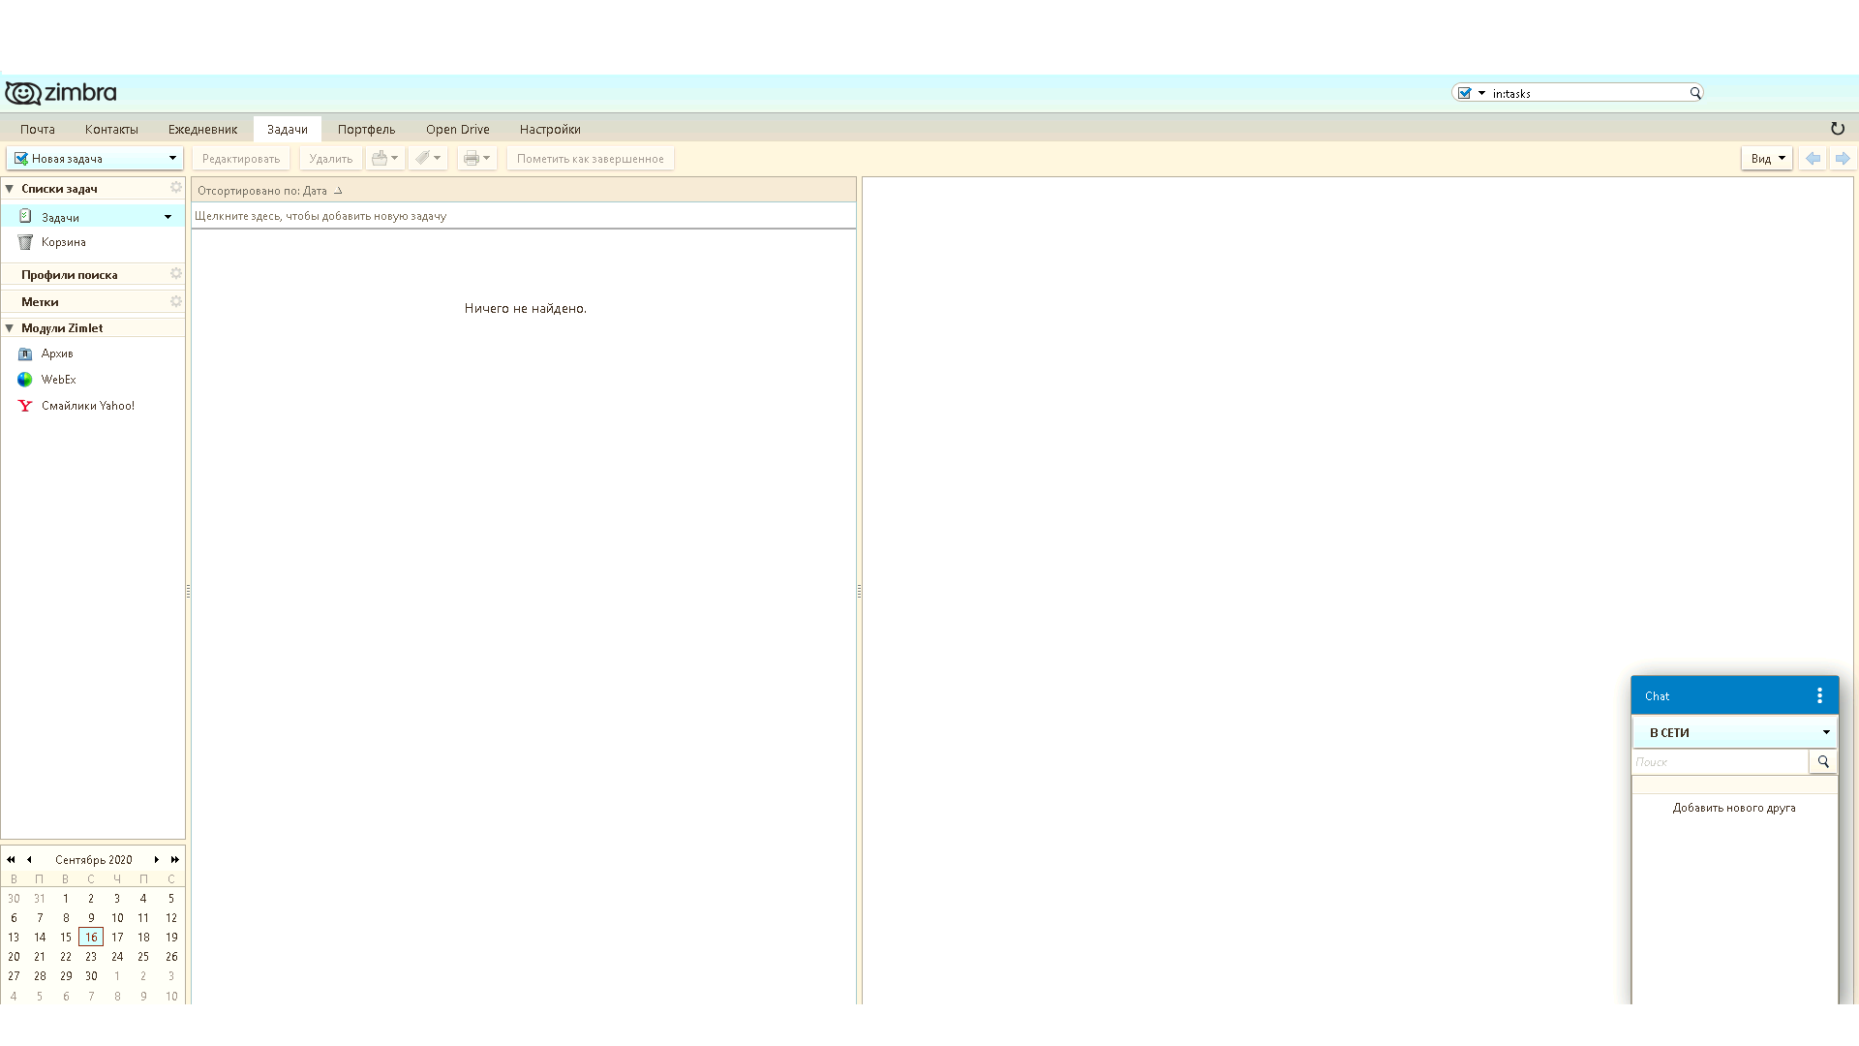This screenshot has height=1046, width=1859.
Task: Click Добавить нового друга link
Action: 1733,808
